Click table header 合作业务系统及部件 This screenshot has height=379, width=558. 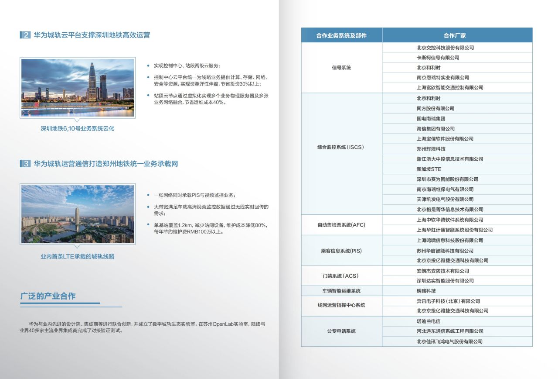(x=342, y=35)
